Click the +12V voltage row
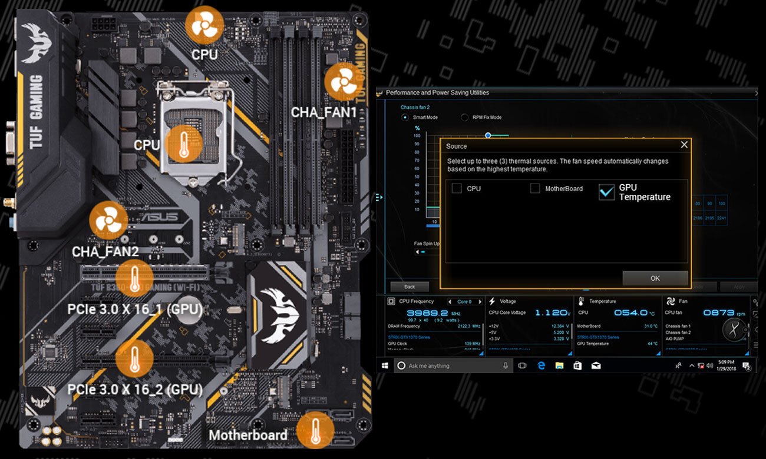Viewport: 766px width, 459px height. pyautogui.click(x=529, y=326)
